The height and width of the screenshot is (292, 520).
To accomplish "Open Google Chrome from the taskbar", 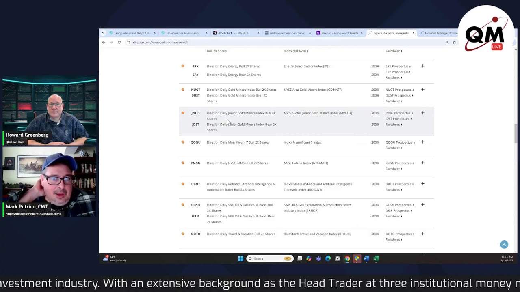I will click(x=347, y=258).
